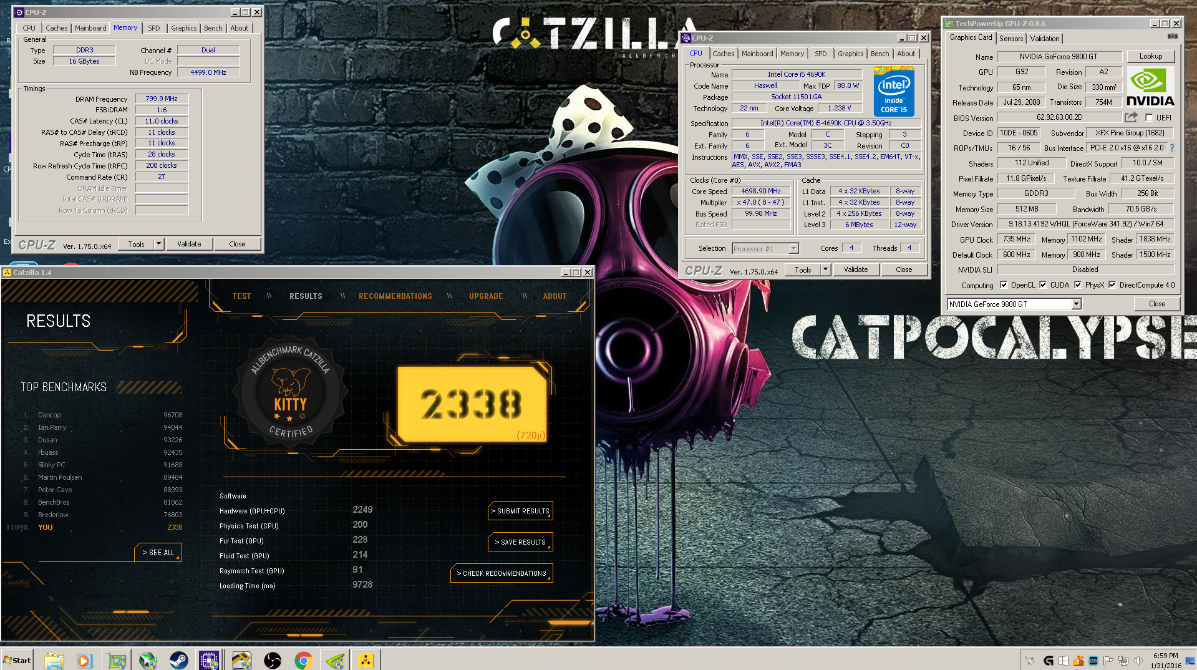
Task: Click the orange tray notification icon
Action: tap(1078, 661)
